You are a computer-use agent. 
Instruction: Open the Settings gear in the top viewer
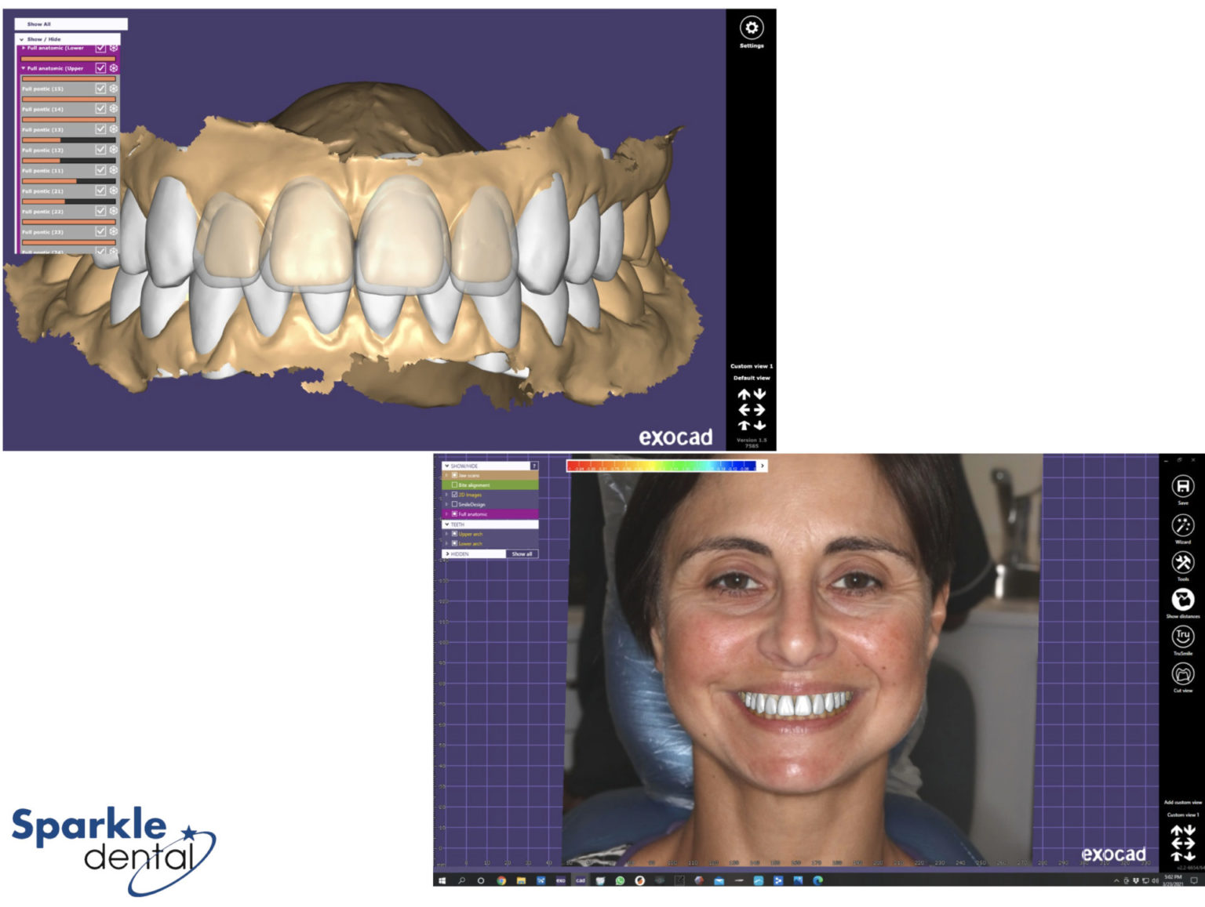click(x=752, y=26)
